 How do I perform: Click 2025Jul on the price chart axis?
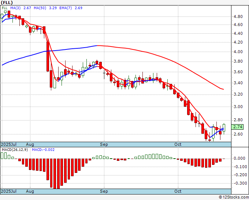9,144
